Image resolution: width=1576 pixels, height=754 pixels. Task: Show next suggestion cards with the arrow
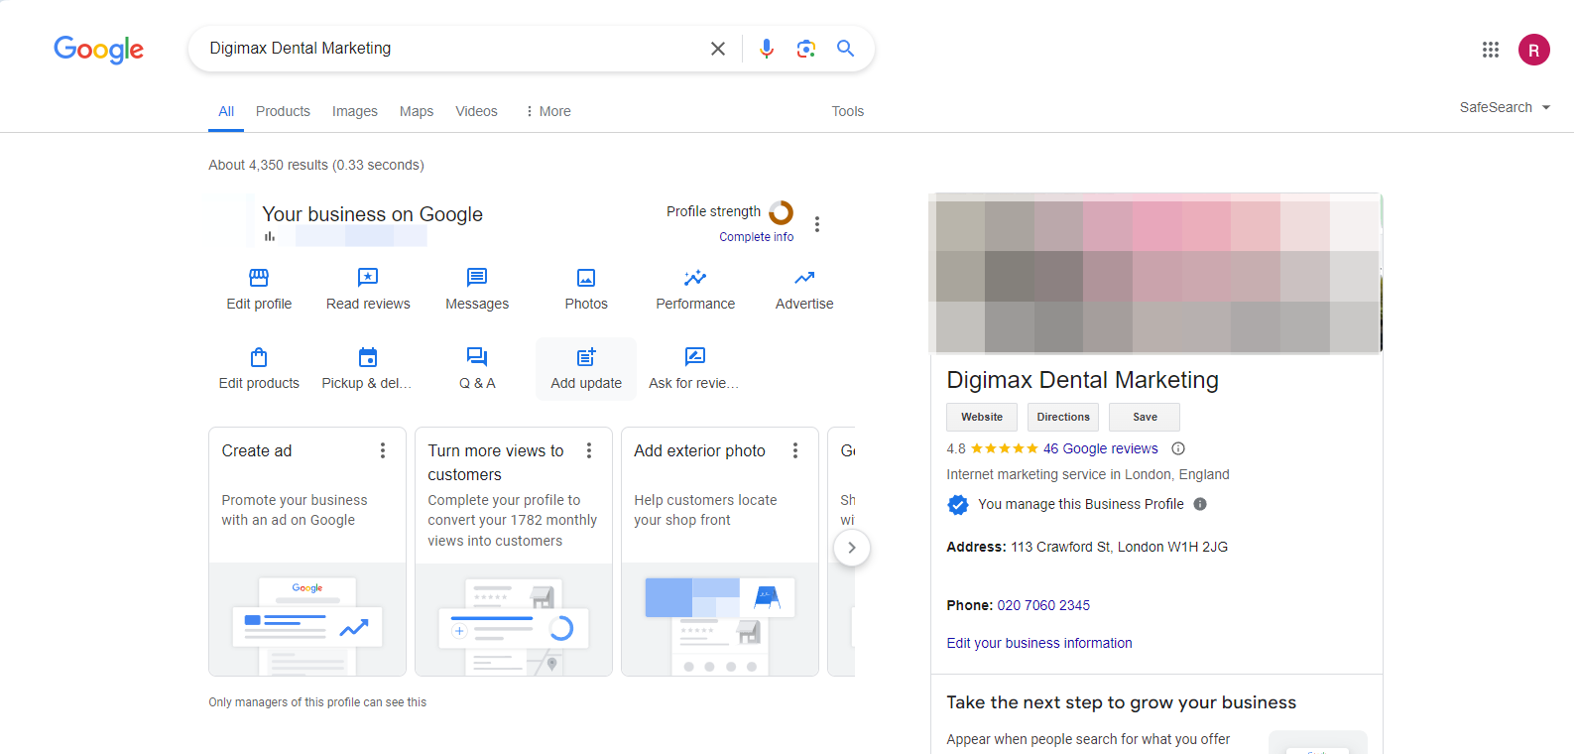coord(852,548)
